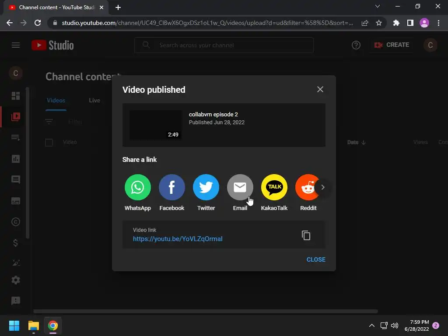
Task: Show more sharing options with right chevron
Action: pyautogui.click(x=323, y=187)
